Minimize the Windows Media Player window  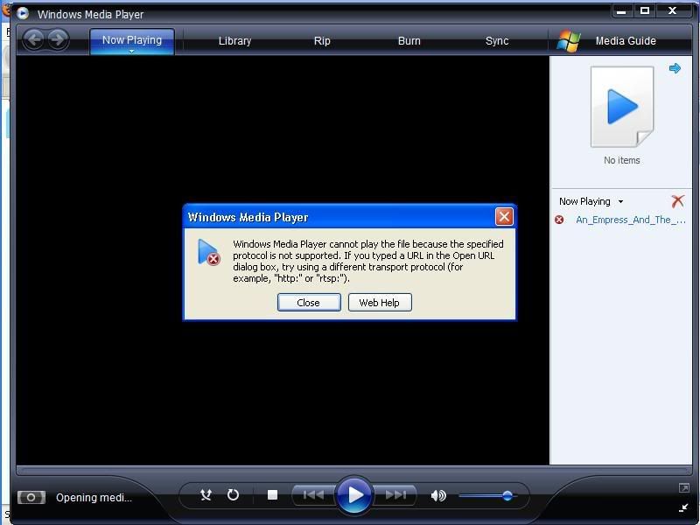point(621,11)
